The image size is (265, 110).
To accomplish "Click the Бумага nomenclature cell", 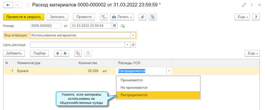I will coord(46,71).
